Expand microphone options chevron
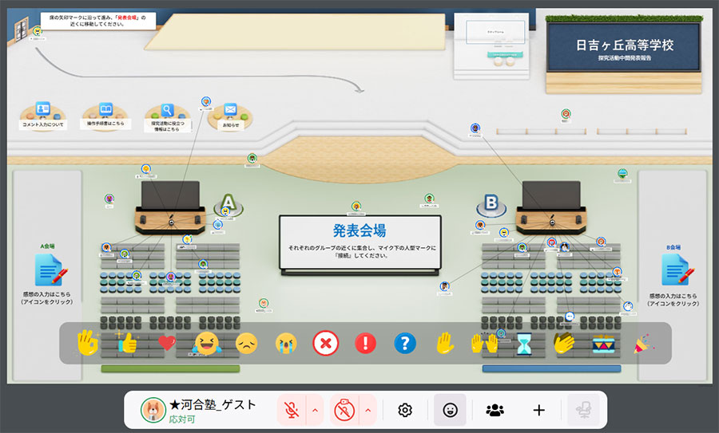The image size is (719, 433). pos(315,410)
